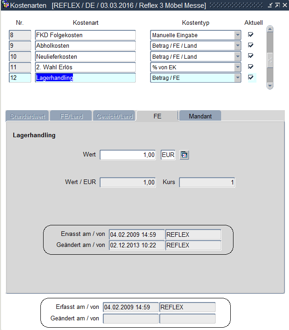This screenshot has width=289, height=330.
Task: Minimize the Kostenarten window
Action: pos(271,5)
